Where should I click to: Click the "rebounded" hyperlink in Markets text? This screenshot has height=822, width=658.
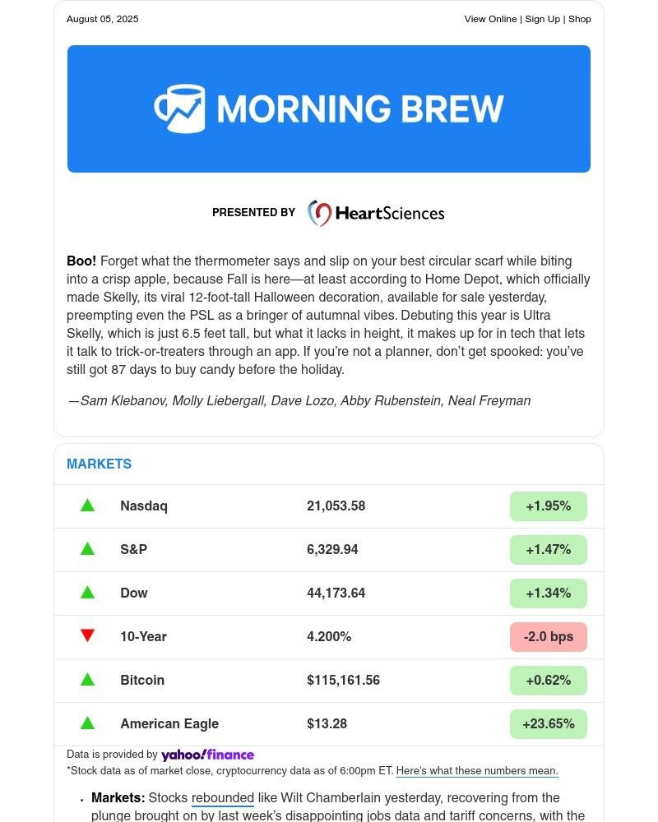point(222,798)
